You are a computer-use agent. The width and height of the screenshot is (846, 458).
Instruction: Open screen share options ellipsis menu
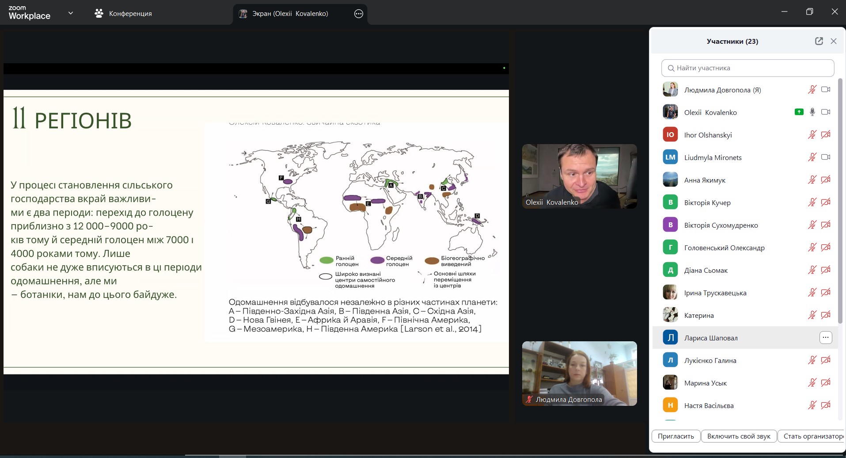click(359, 14)
